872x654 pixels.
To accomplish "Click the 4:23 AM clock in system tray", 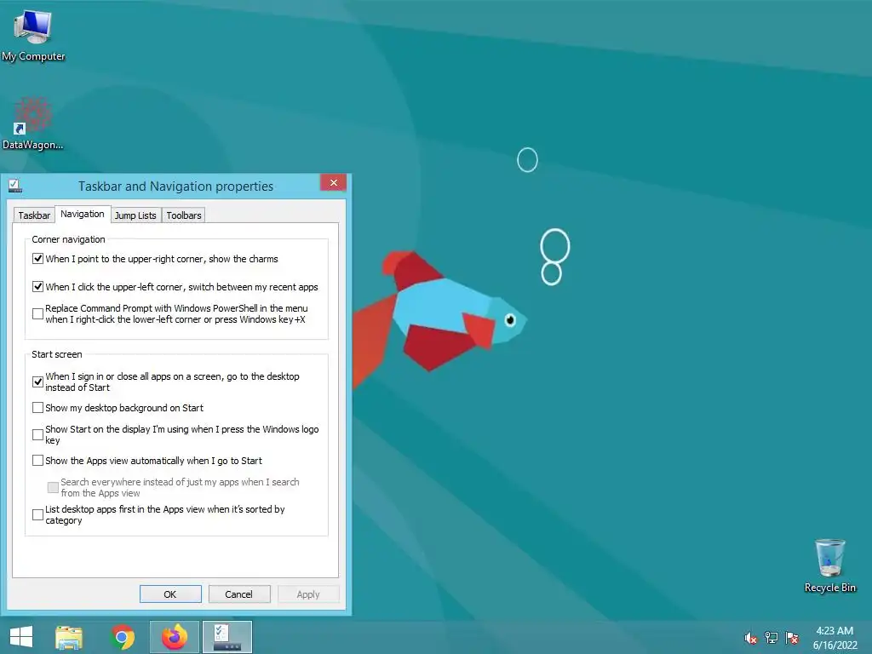I will coord(835,631).
